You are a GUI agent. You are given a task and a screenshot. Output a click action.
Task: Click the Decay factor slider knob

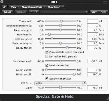coord(67,48)
